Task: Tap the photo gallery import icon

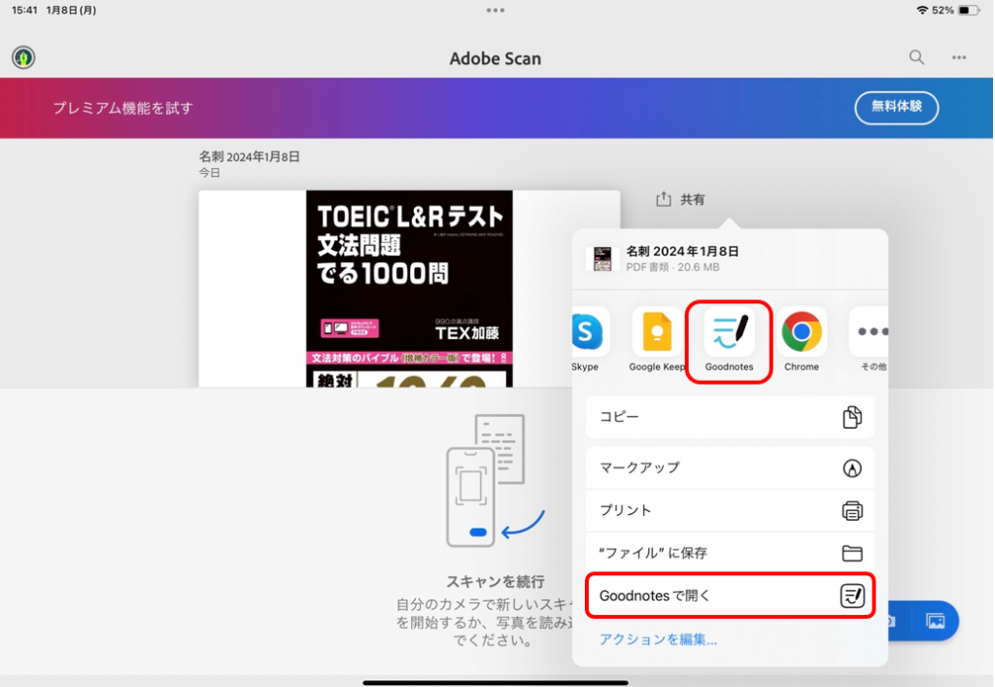Action: click(x=936, y=620)
